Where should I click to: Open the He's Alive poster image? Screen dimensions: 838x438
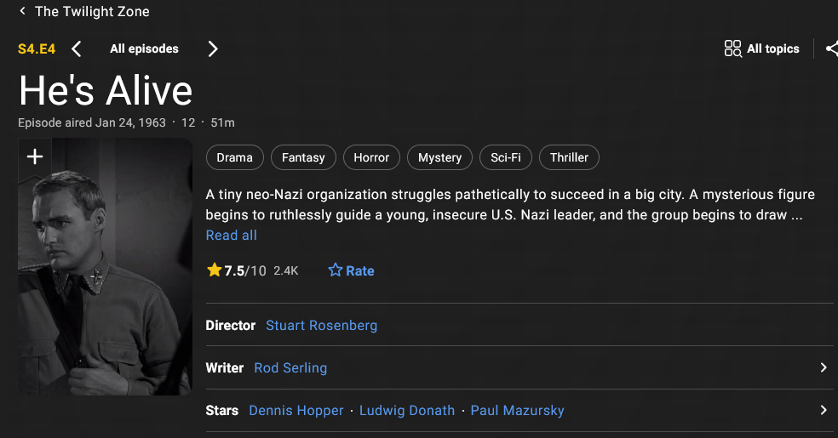[106, 267]
